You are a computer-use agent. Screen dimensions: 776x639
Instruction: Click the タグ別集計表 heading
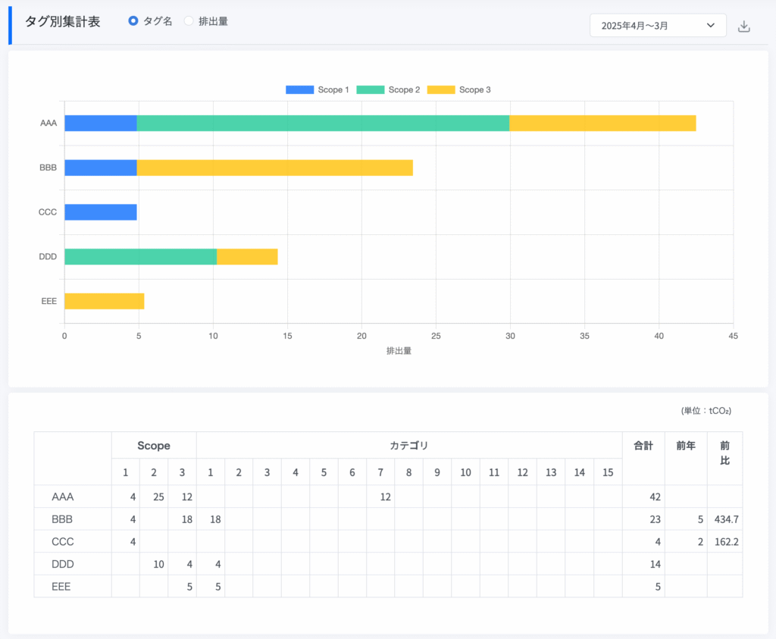click(62, 22)
